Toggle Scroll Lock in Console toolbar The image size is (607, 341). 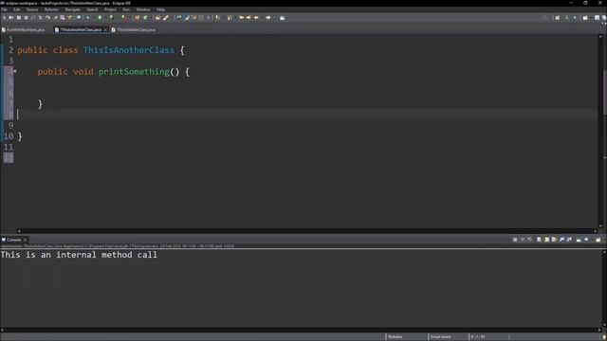546,240
